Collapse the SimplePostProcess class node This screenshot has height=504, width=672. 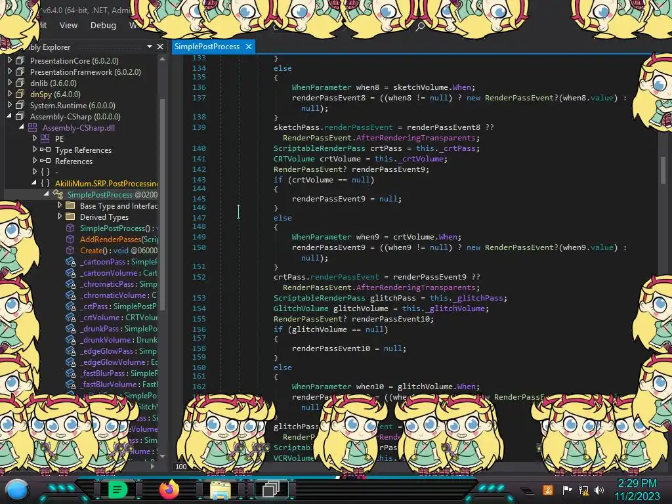click(47, 194)
